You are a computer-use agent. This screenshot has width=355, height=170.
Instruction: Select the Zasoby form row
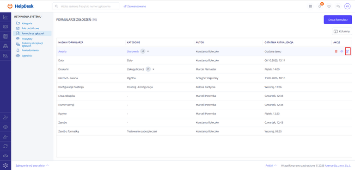coord(204,122)
